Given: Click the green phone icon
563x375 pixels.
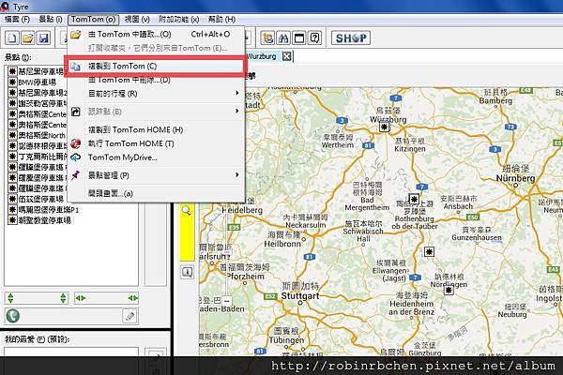Looking at the screenshot, I should click(x=13, y=316).
